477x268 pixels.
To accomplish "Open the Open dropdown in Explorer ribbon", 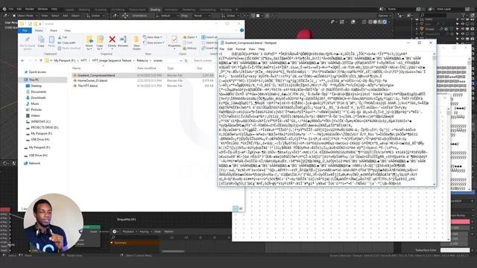I will 190,37.
